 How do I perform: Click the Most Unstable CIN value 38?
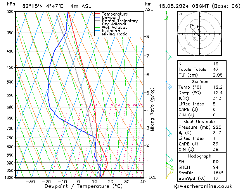pos(216,149)
